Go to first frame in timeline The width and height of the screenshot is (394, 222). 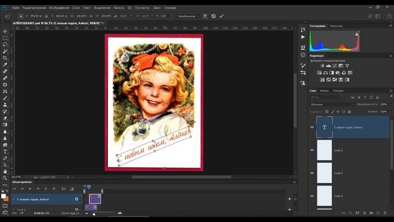pyautogui.click(x=14, y=189)
